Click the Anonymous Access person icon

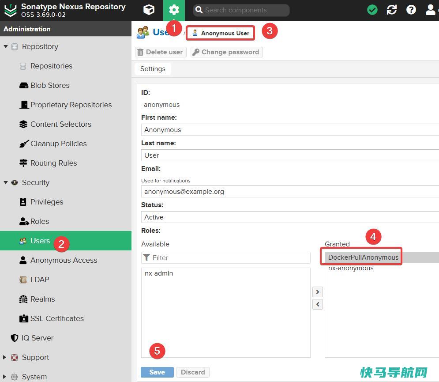pyautogui.click(x=23, y=260)
